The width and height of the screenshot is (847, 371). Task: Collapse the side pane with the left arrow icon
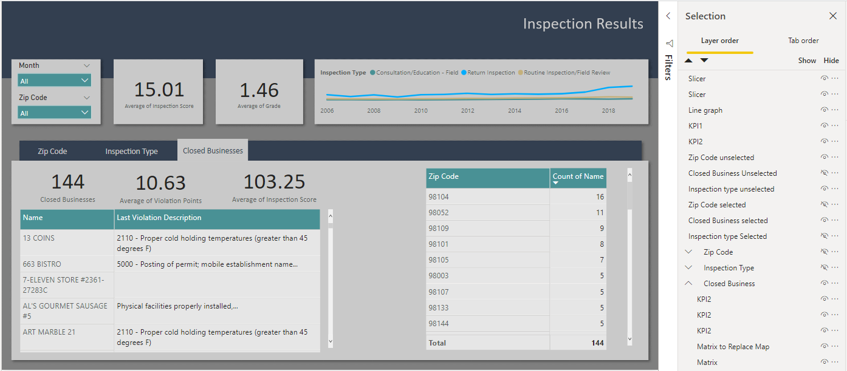pos(668,15)
